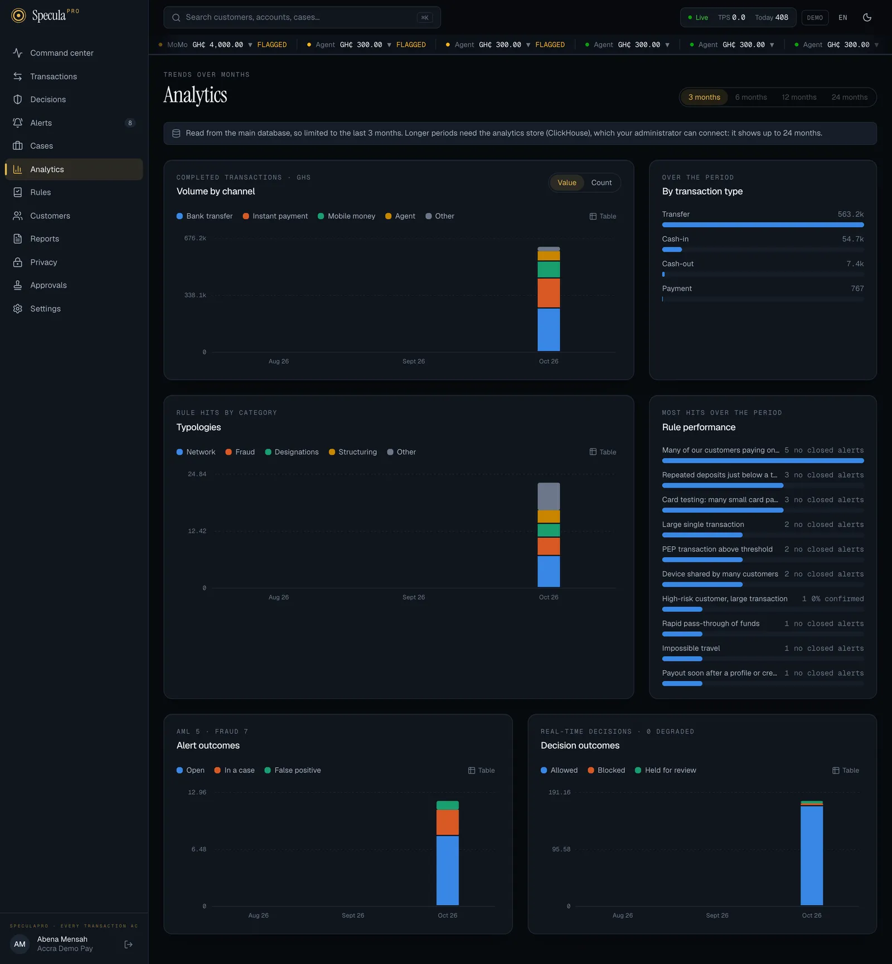Click the AM user avatar
The image size is (892, 964).
click(20, 944)
